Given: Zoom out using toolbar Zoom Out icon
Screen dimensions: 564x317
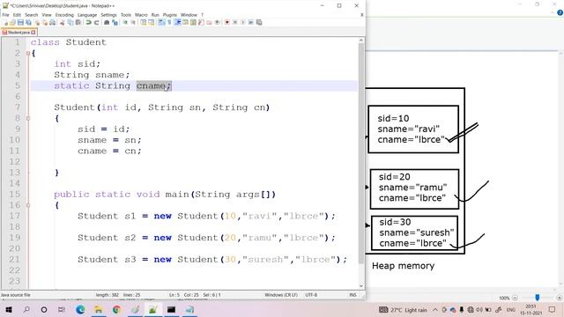Looking at the screenshot, I should 133,22.
